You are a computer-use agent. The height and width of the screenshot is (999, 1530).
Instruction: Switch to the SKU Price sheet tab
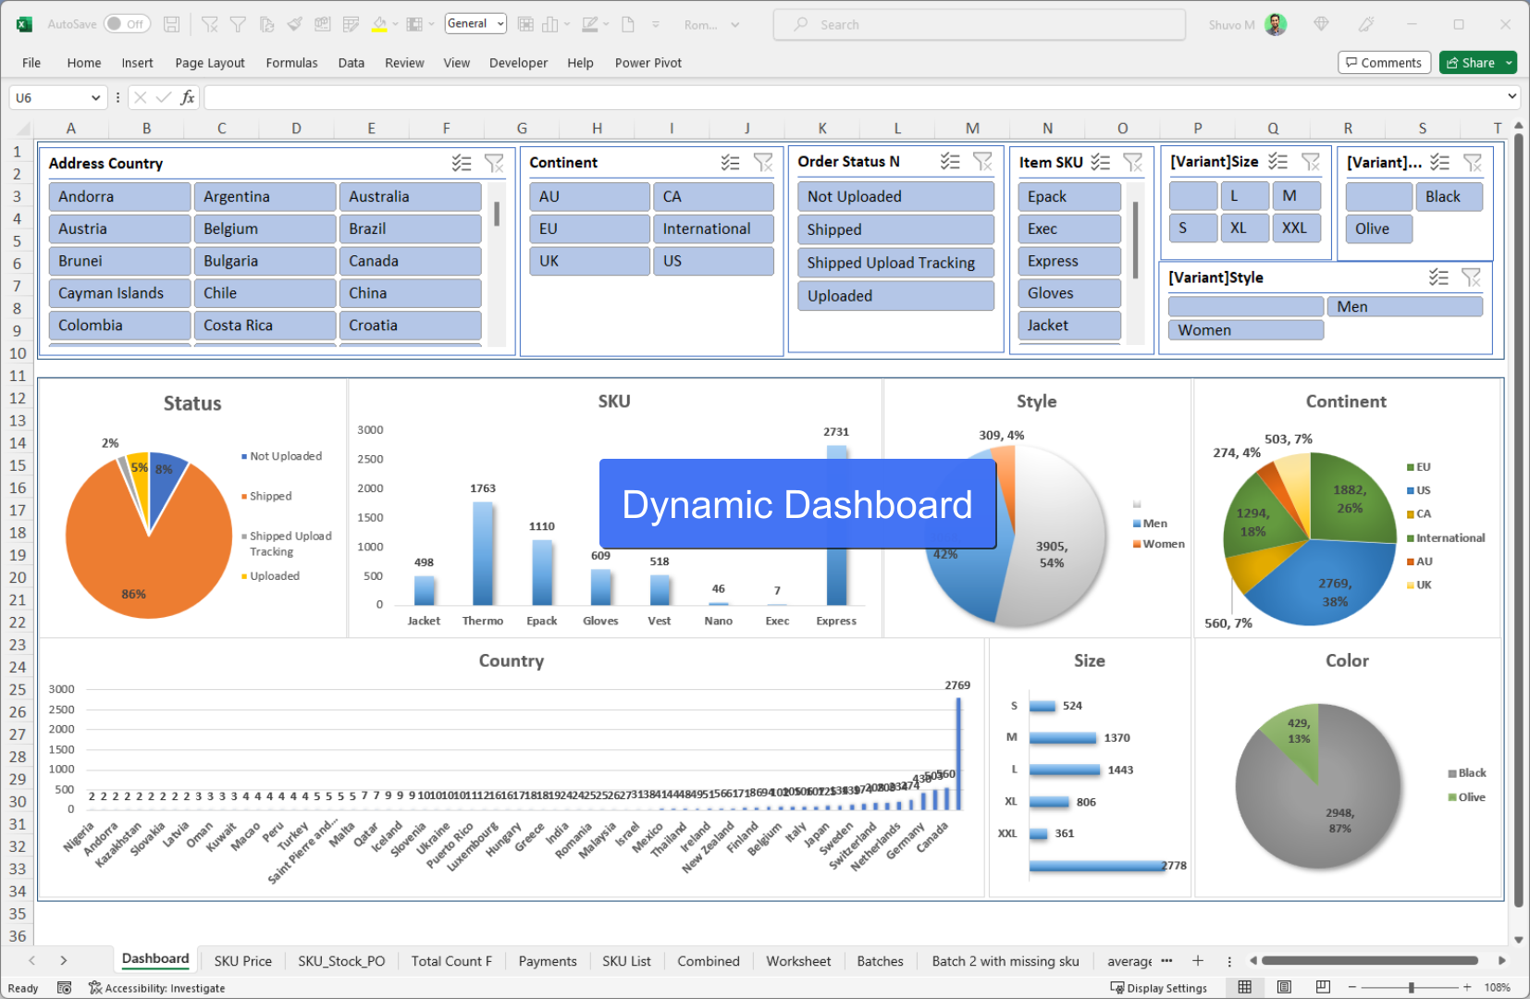coord(242,961)
